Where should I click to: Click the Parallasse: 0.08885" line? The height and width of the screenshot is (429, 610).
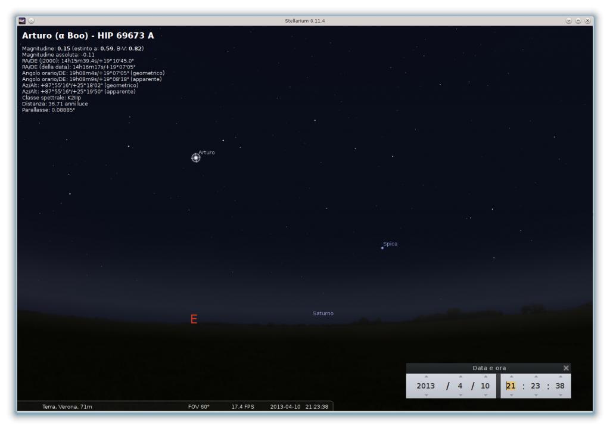coord(48,110)
